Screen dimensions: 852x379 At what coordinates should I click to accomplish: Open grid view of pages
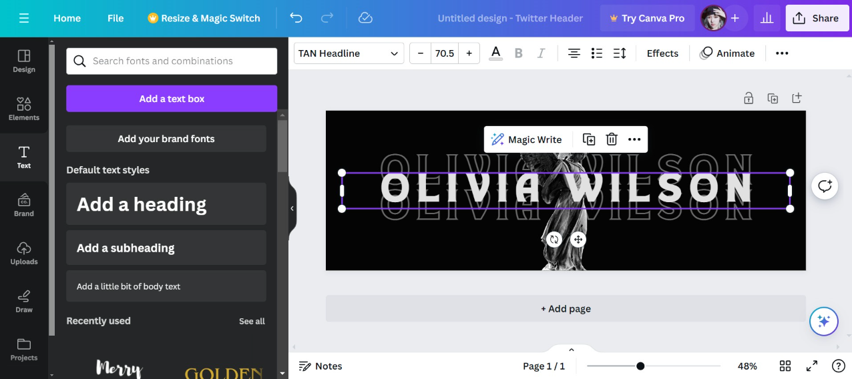[785, 366]
